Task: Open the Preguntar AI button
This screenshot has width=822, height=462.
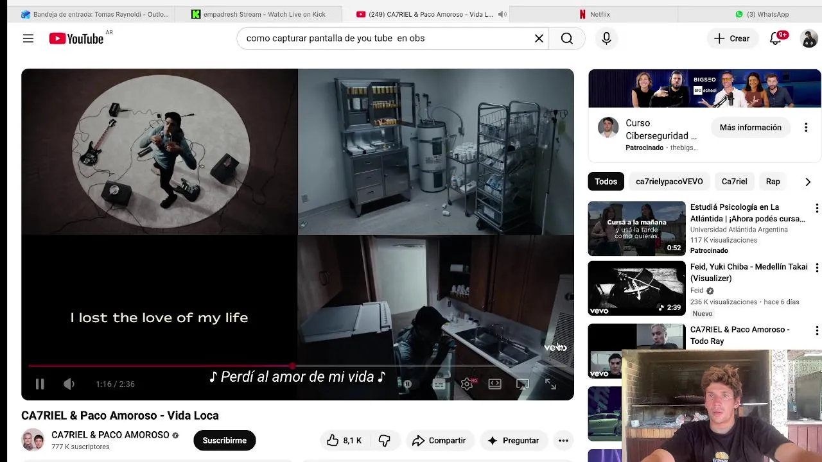Action: pos(514,441)
